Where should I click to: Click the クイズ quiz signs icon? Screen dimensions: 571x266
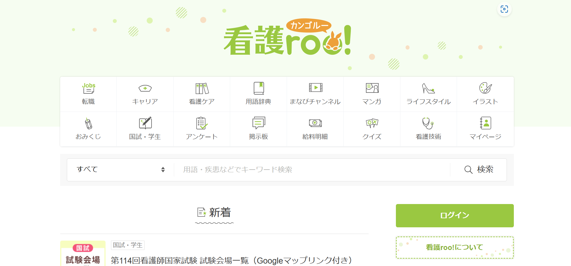[x=372, y=123]
